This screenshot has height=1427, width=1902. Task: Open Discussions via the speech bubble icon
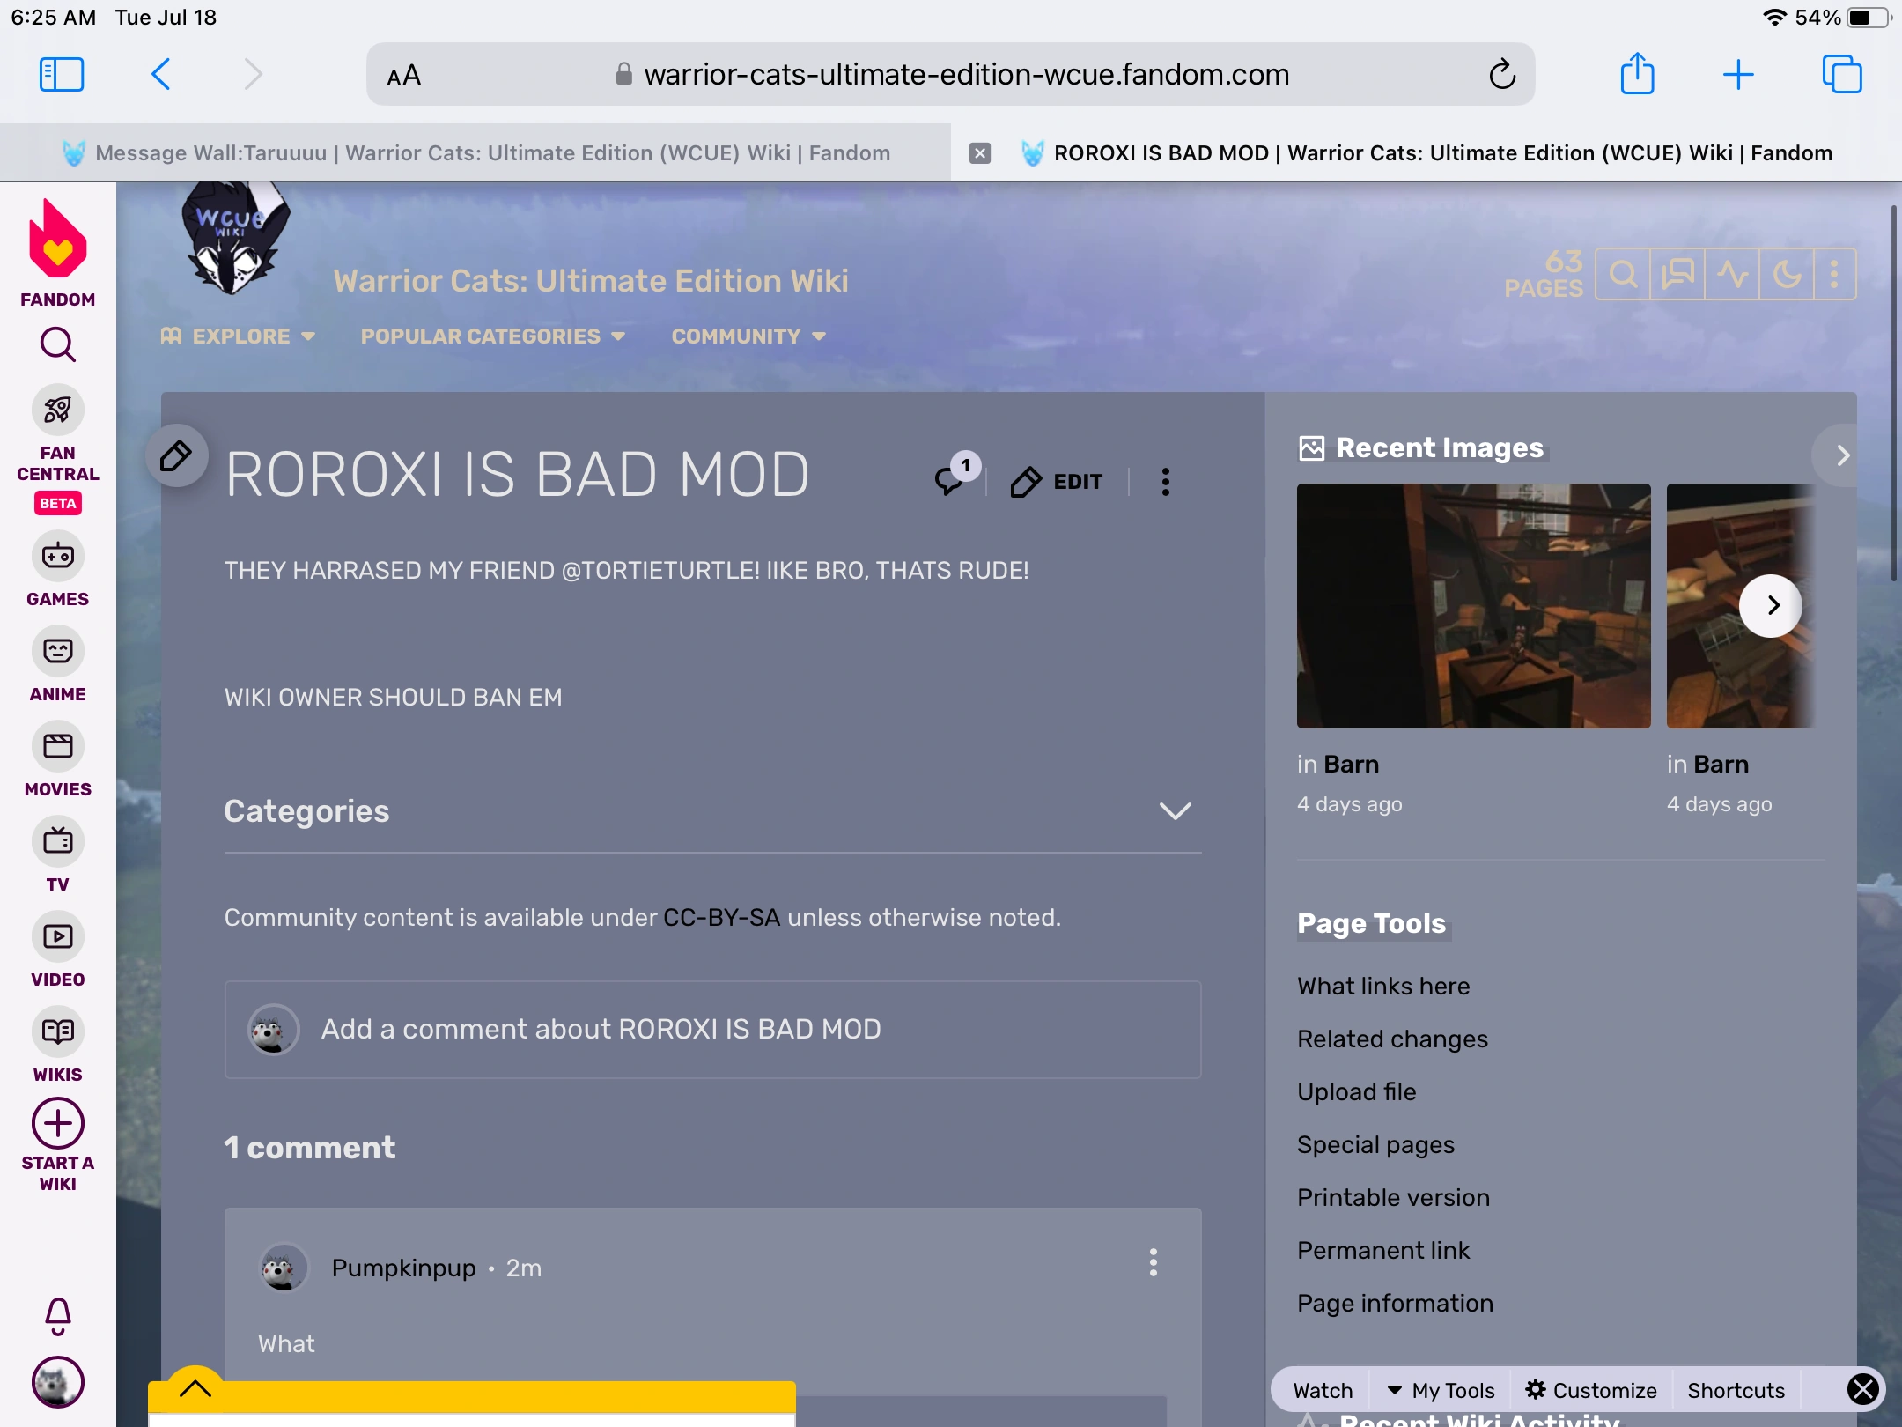pos(1677,274)
